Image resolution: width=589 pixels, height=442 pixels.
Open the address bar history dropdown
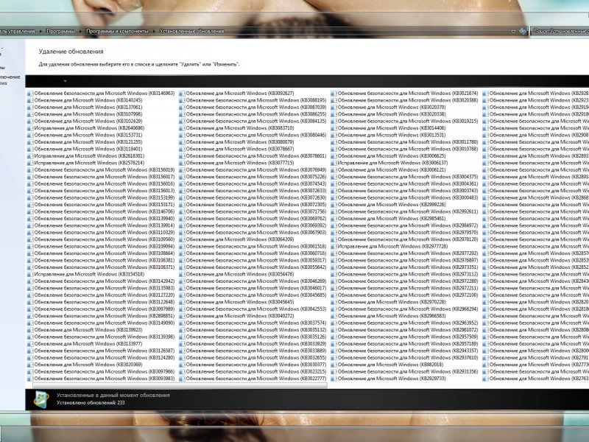tap(513, 31)
